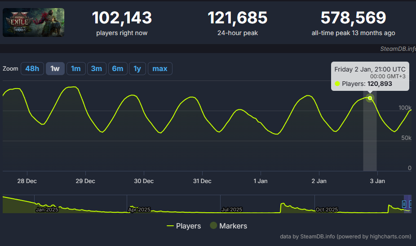Click the 121,685 24-hour peak figure
The width and height of the screenshot is (416, 246).
tap(238, 18)
